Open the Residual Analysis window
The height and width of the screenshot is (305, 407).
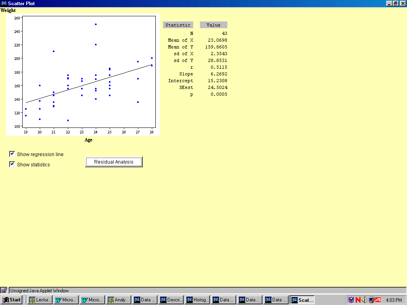click(x=114, y=162)
